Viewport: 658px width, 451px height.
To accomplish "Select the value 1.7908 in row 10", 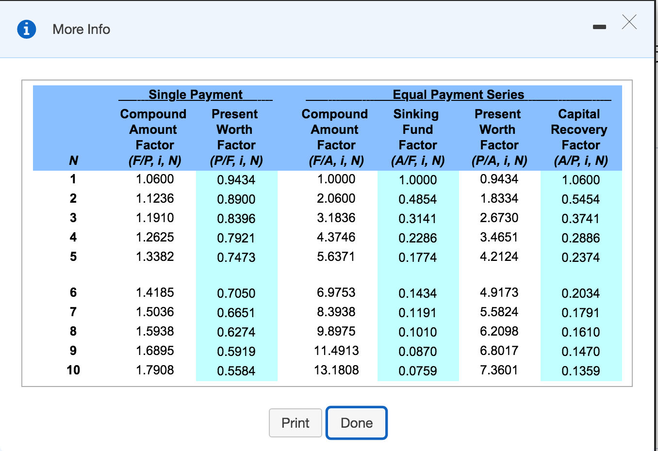I will point(155,370).
